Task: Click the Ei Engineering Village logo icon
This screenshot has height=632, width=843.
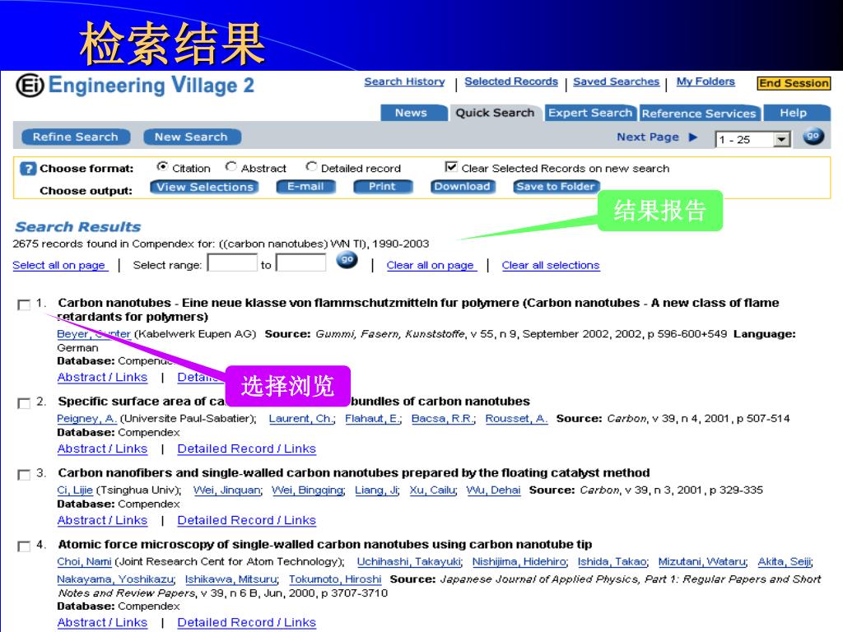Action: click(x=30, y=86)
